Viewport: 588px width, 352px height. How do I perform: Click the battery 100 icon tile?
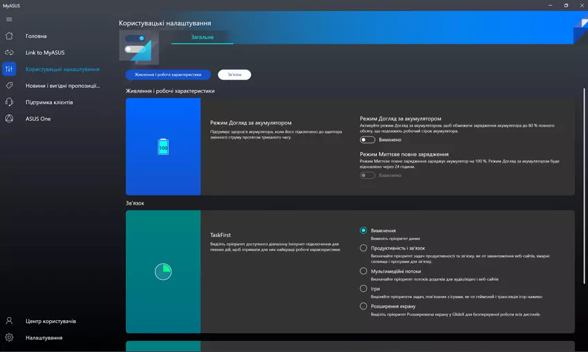click(163, 147)
